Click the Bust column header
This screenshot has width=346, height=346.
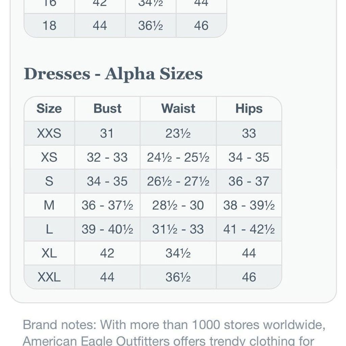tap(107, 108)
